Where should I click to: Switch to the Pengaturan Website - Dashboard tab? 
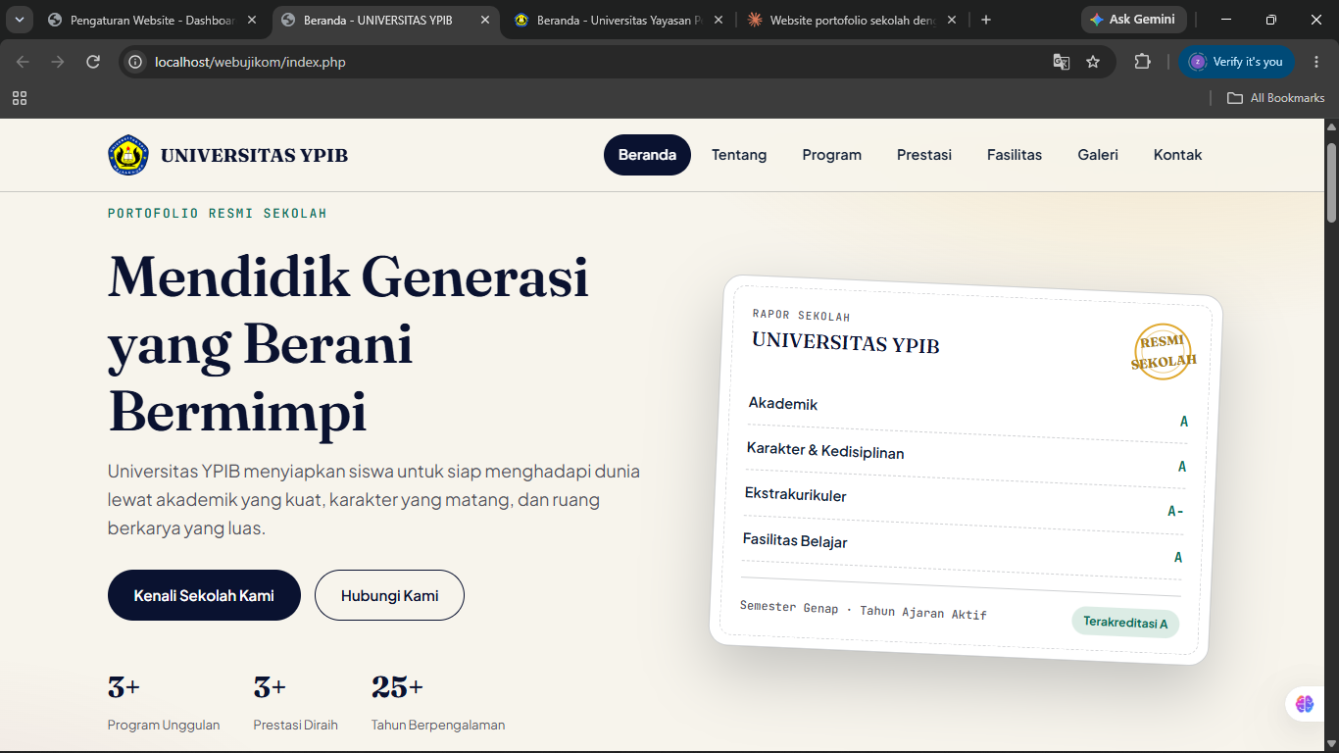point(152,20)
